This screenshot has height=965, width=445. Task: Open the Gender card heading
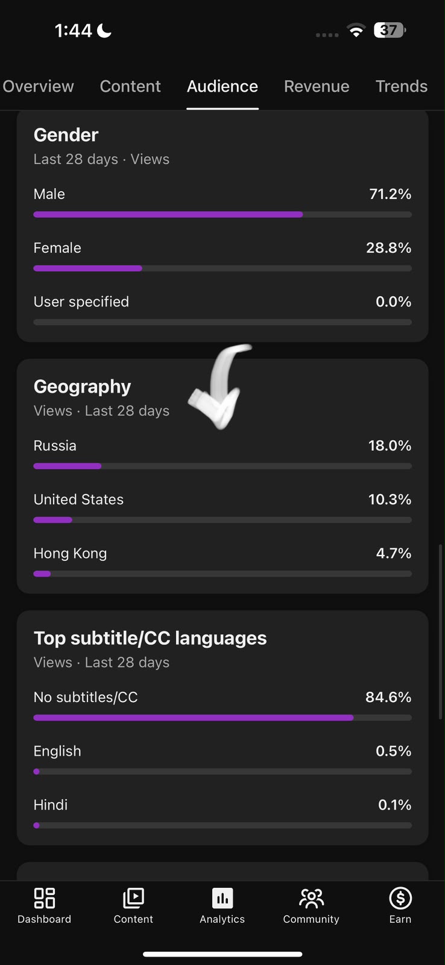[x=66, y=134]
